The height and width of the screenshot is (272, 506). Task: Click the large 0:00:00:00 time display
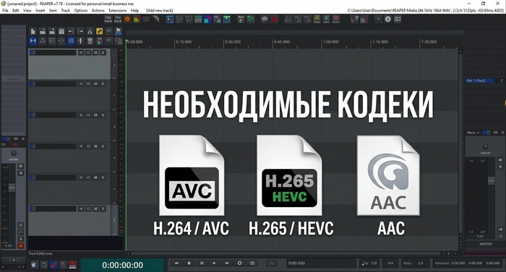[123, 266]
